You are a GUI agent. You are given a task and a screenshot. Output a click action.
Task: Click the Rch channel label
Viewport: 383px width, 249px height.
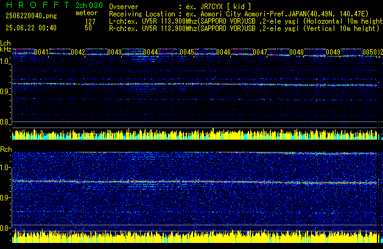pyautogui.click(x=6, y=149)
